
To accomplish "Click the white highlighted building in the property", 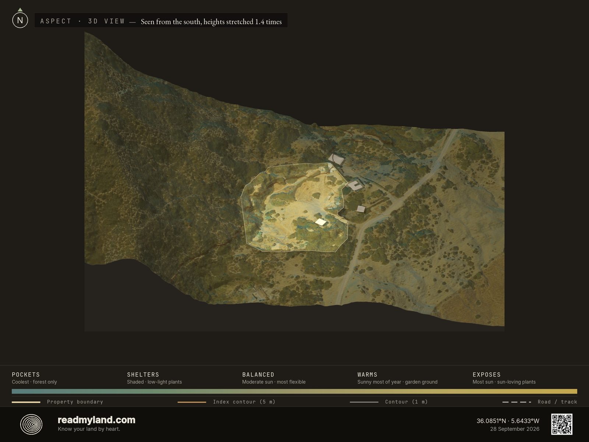I will (x=321, y=222).
